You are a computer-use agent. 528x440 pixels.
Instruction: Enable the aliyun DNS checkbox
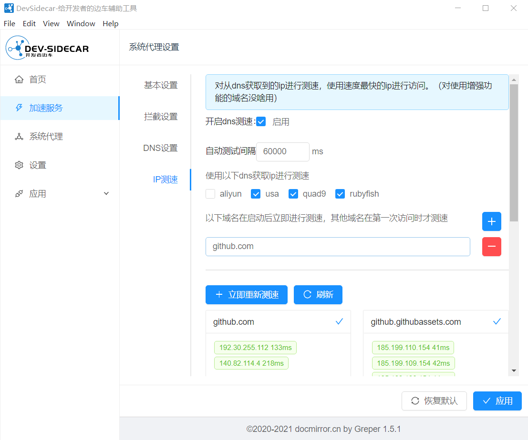pyautogui.click(x=210, y=194)
